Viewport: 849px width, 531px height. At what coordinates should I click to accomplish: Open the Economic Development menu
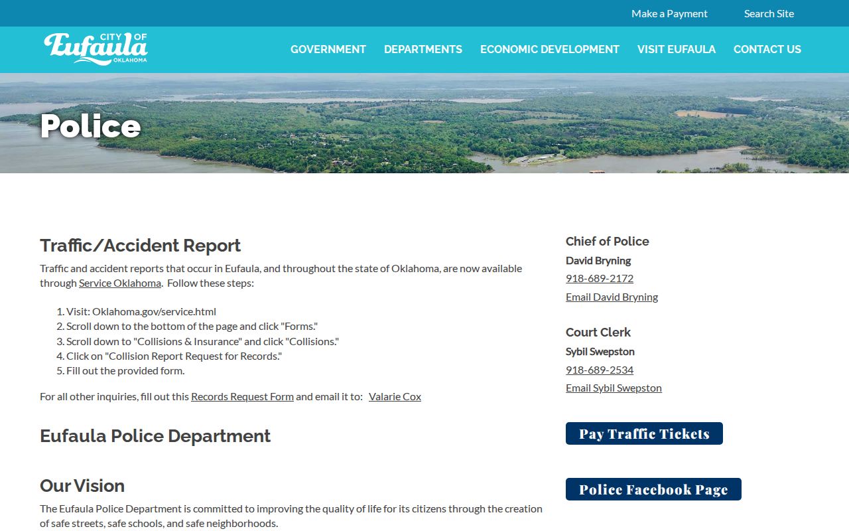click(550, 49)
